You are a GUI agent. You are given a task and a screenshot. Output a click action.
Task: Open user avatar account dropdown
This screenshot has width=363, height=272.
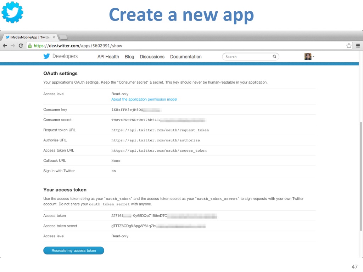tap(309, 56)
